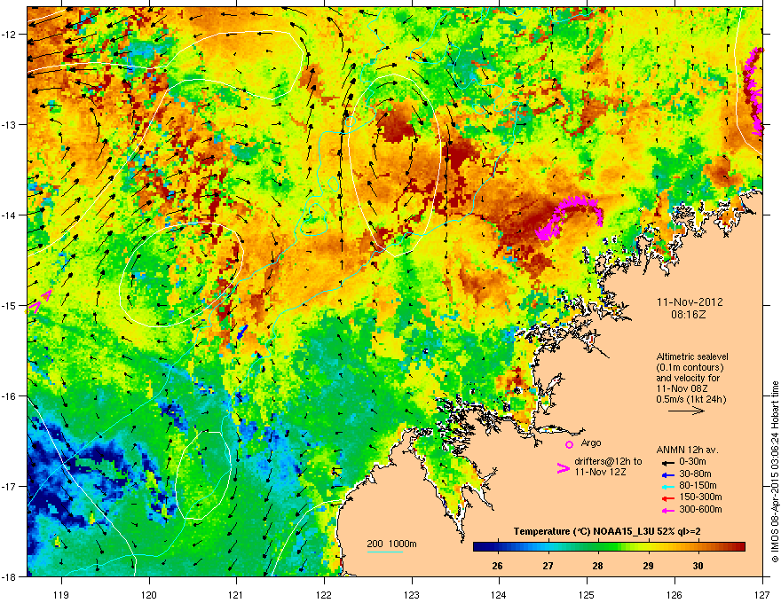The height and width of the screenshot is (603, 781).
Task: Click the 'Altimetric sealevel' legend text
Action: 692,356
